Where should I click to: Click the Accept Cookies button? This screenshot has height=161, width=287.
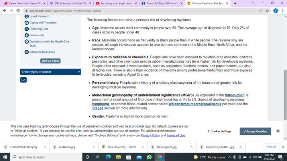point(255,132)
